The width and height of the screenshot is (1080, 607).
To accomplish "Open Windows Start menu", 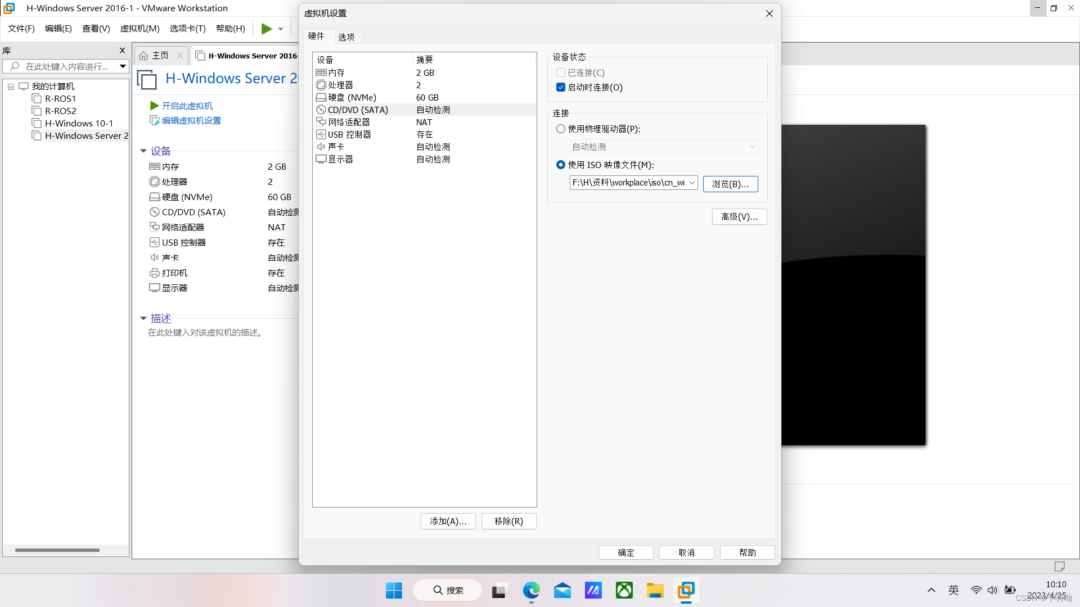I will tap(394, 590).
